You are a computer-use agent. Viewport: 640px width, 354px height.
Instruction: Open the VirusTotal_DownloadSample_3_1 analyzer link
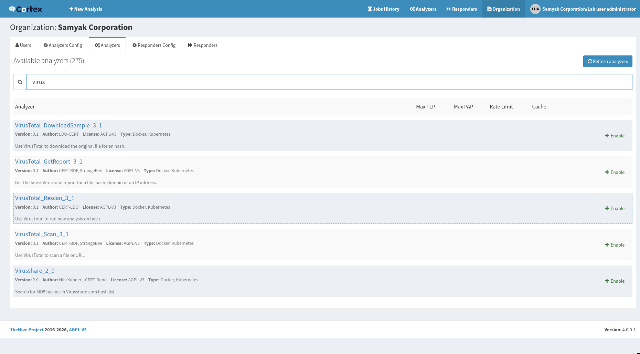pyautogui.click(x=58, y=125)
